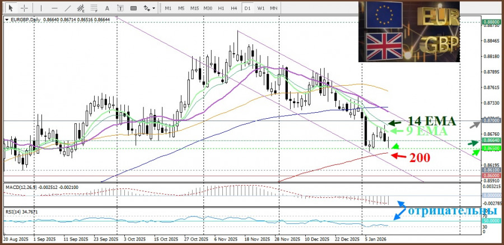504x245 pixels.
Task: Pick the Fibonacci retracement tool
Action: tap(94, 8)
